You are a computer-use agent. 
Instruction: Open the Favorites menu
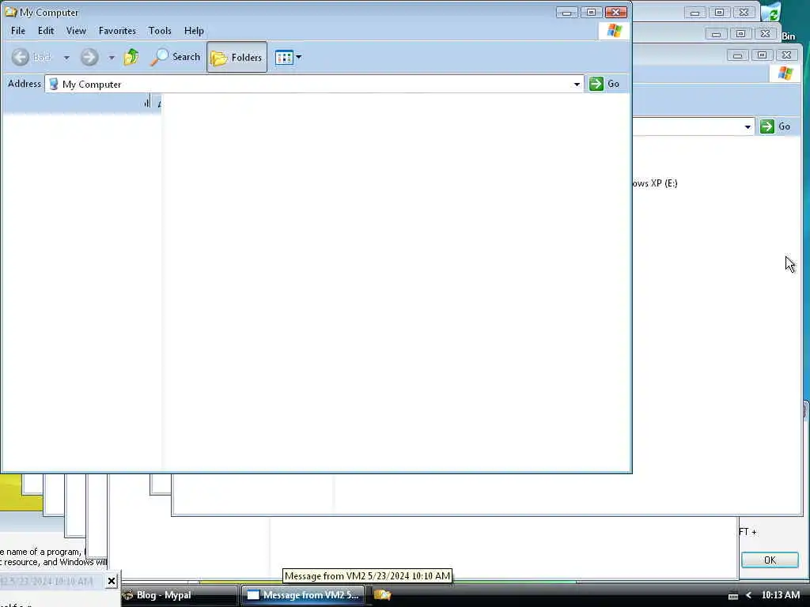pos(117,31)
